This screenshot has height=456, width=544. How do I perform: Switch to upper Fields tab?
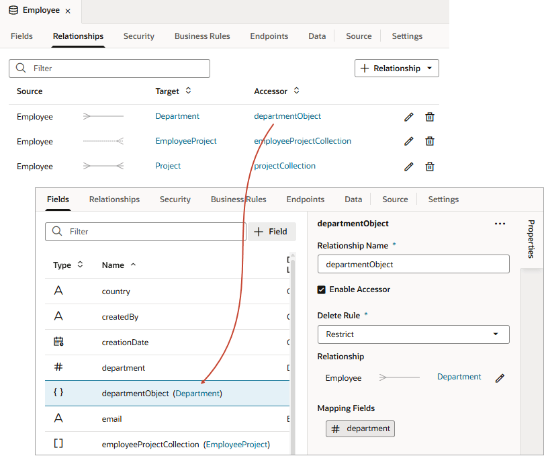pos(21,36)
